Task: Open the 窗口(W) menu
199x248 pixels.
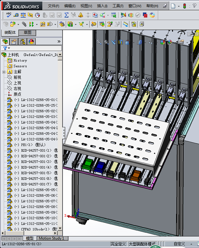Action: (135, 6)
